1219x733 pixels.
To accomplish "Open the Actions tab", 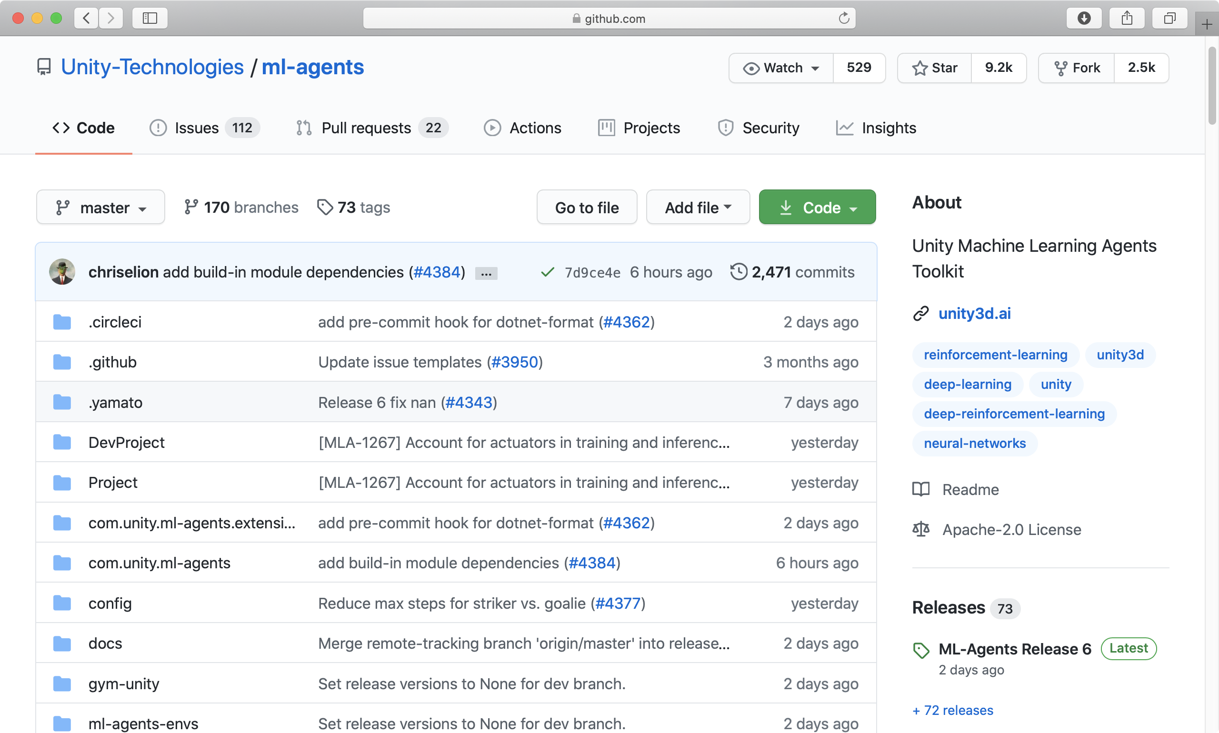I will tap(522, 128).
